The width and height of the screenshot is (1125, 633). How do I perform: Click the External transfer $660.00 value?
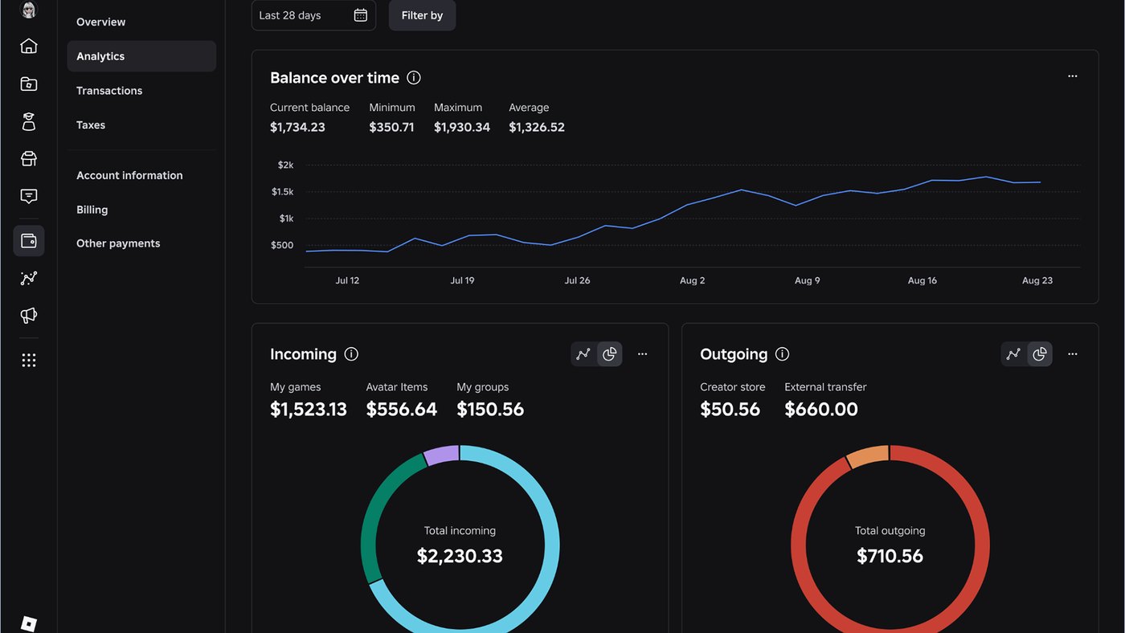[821, 409]
